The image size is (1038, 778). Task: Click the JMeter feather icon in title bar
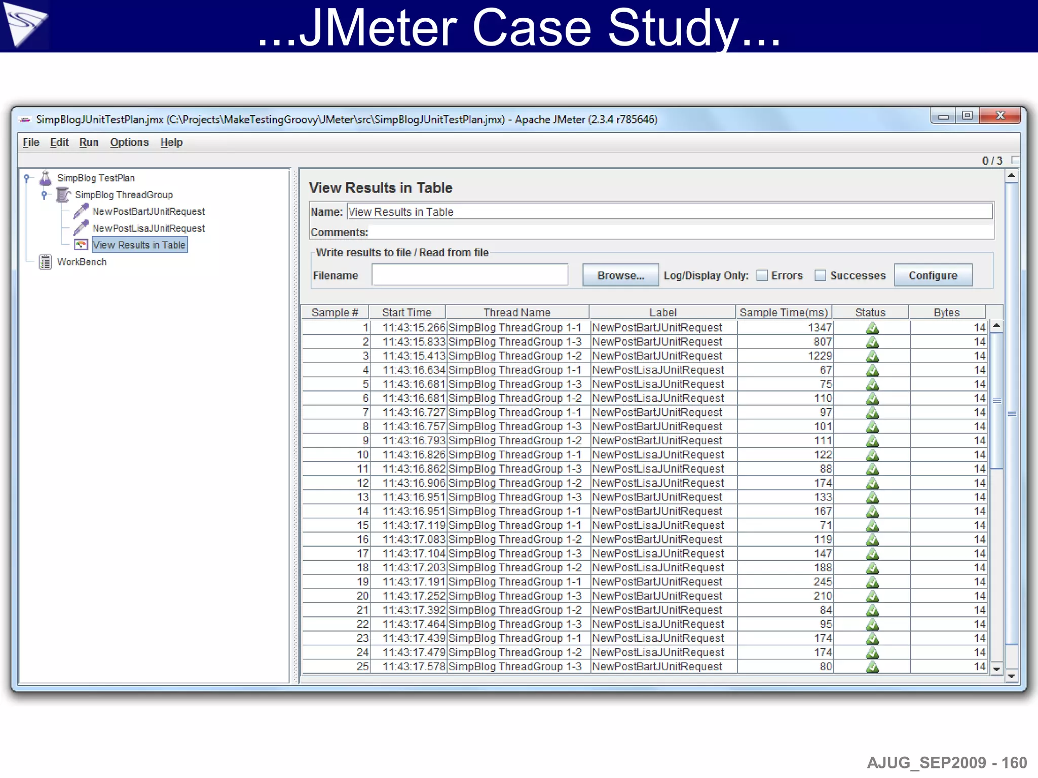[25, 120]
